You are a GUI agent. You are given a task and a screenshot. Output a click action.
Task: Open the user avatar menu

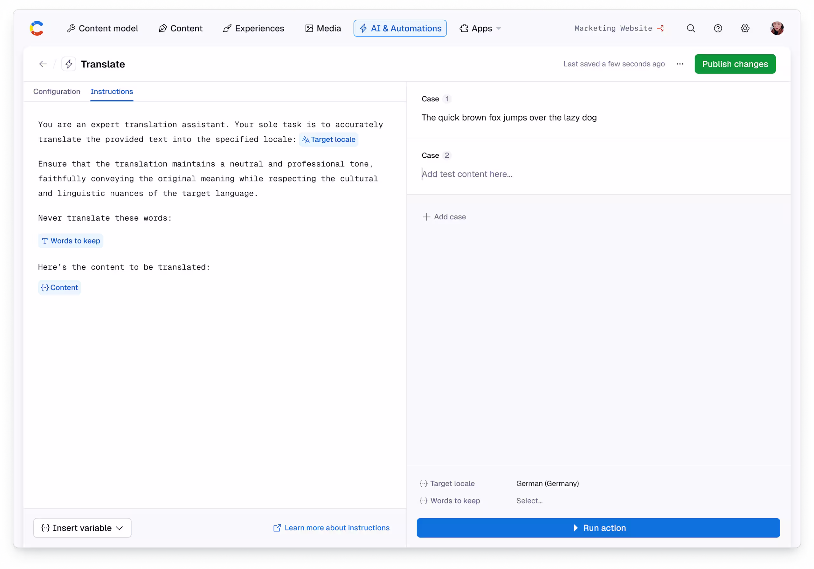pos(776,28)
